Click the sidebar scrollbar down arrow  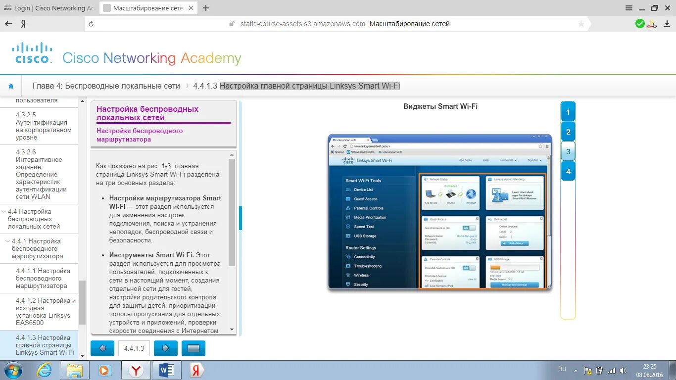(83, 357)
